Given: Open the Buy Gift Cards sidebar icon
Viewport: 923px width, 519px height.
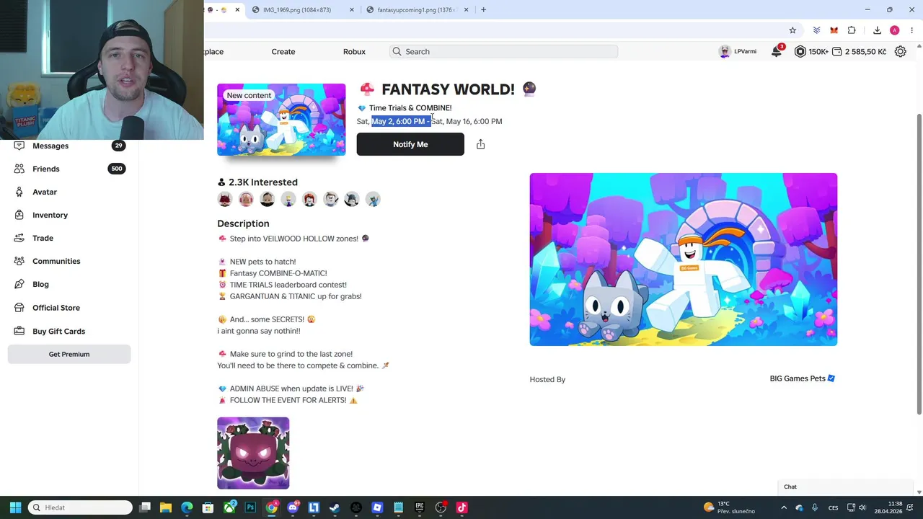Looking at the screenshot, I should pyautogui.click(x=19, y=331).
